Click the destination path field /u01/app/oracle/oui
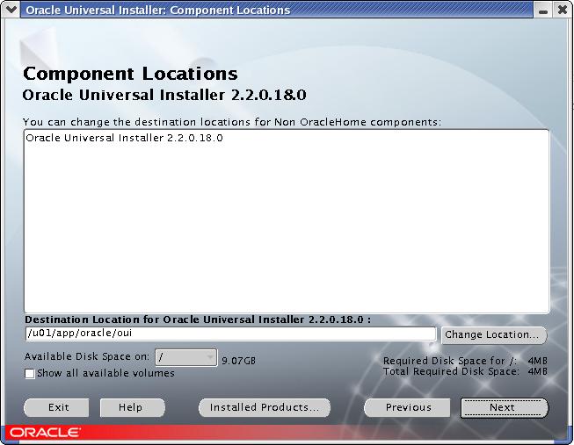 click(x=229, y=334)
